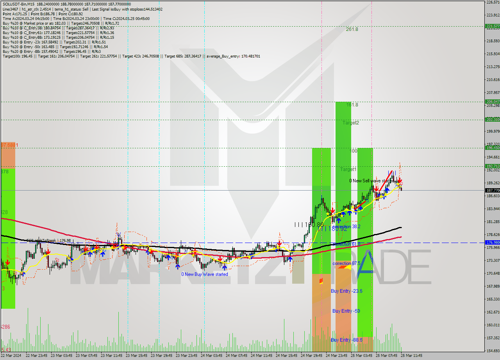Image resolution: width=500 pixels, height=360 pixels.
Task: Select the "213.275" price axis value
Action: click(493, 67)
